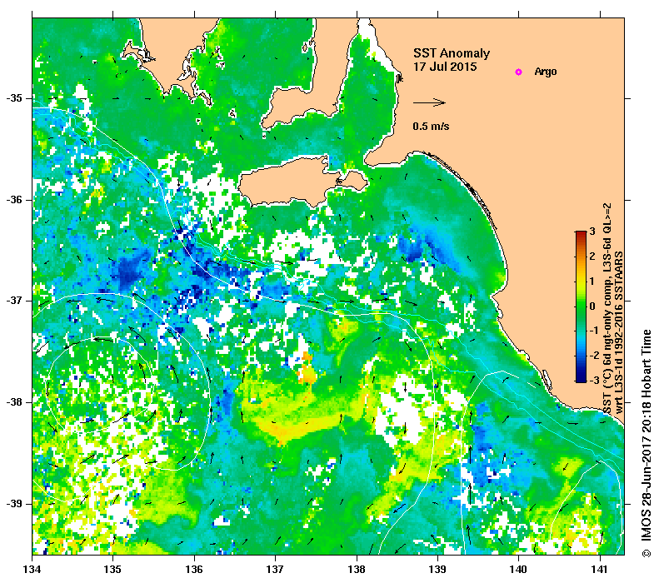This screenshot has height=583, width=659.
Task: Click the longitude axis label '135'
Action: point(112,569)
